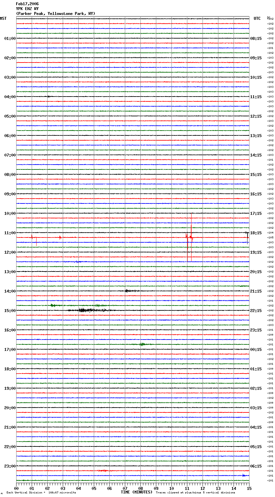The height and width of the screenshot is (497, 275).
Task: Click the 17:15 UTC time label
Action: [256, 214]
